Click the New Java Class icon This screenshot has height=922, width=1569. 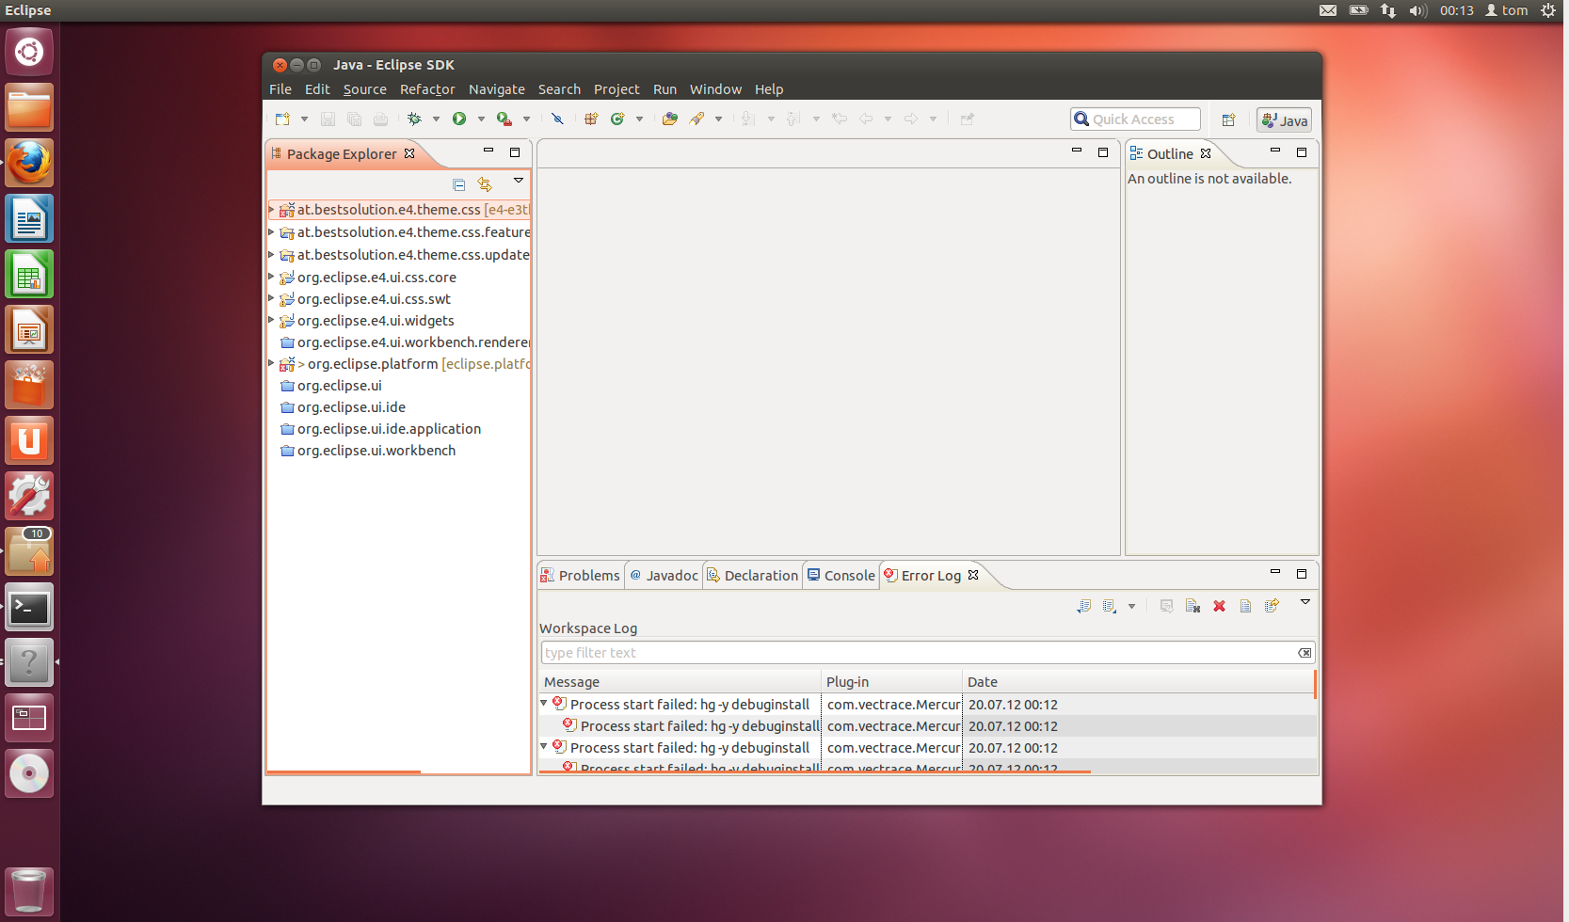click(617, 119)
